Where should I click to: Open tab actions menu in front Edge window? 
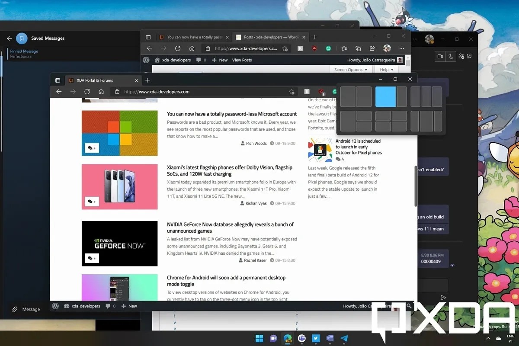(58, 80)
